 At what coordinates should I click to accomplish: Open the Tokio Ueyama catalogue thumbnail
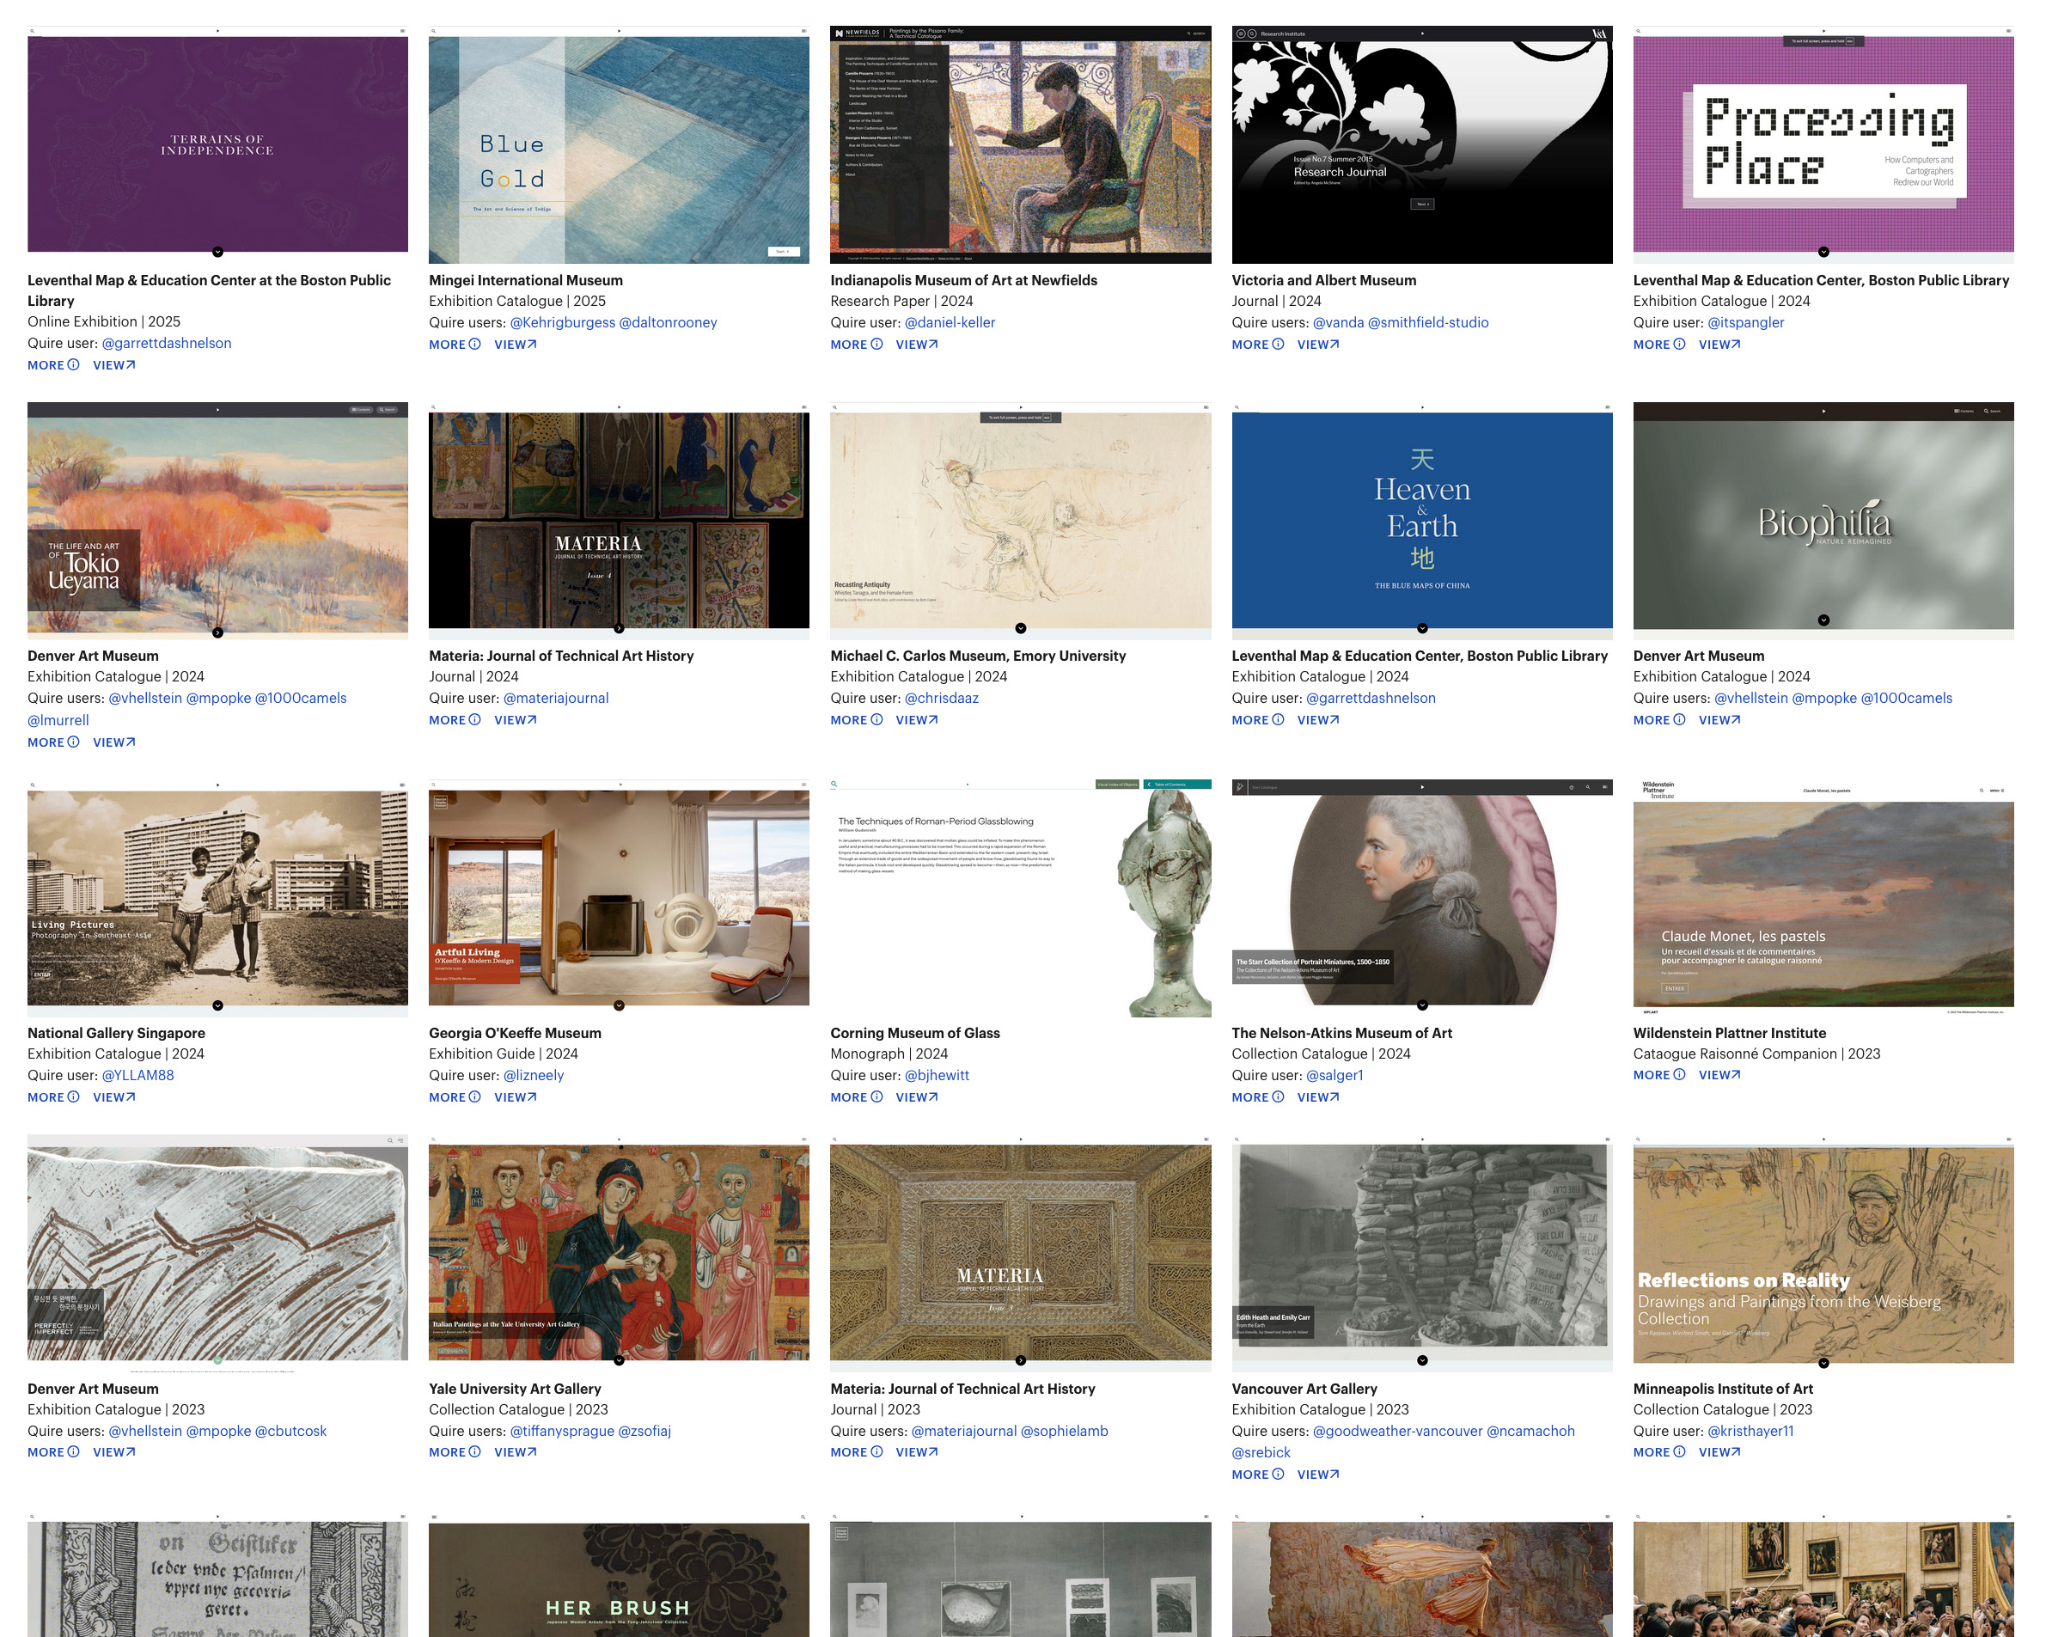click(217, 519)
